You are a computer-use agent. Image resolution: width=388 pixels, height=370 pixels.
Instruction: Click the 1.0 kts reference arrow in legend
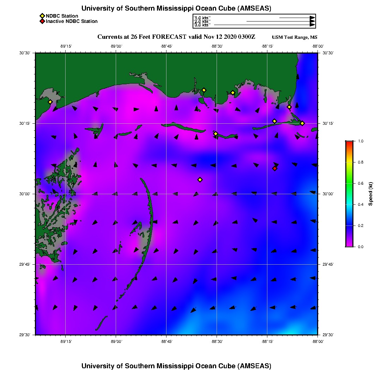coord(297,18)
